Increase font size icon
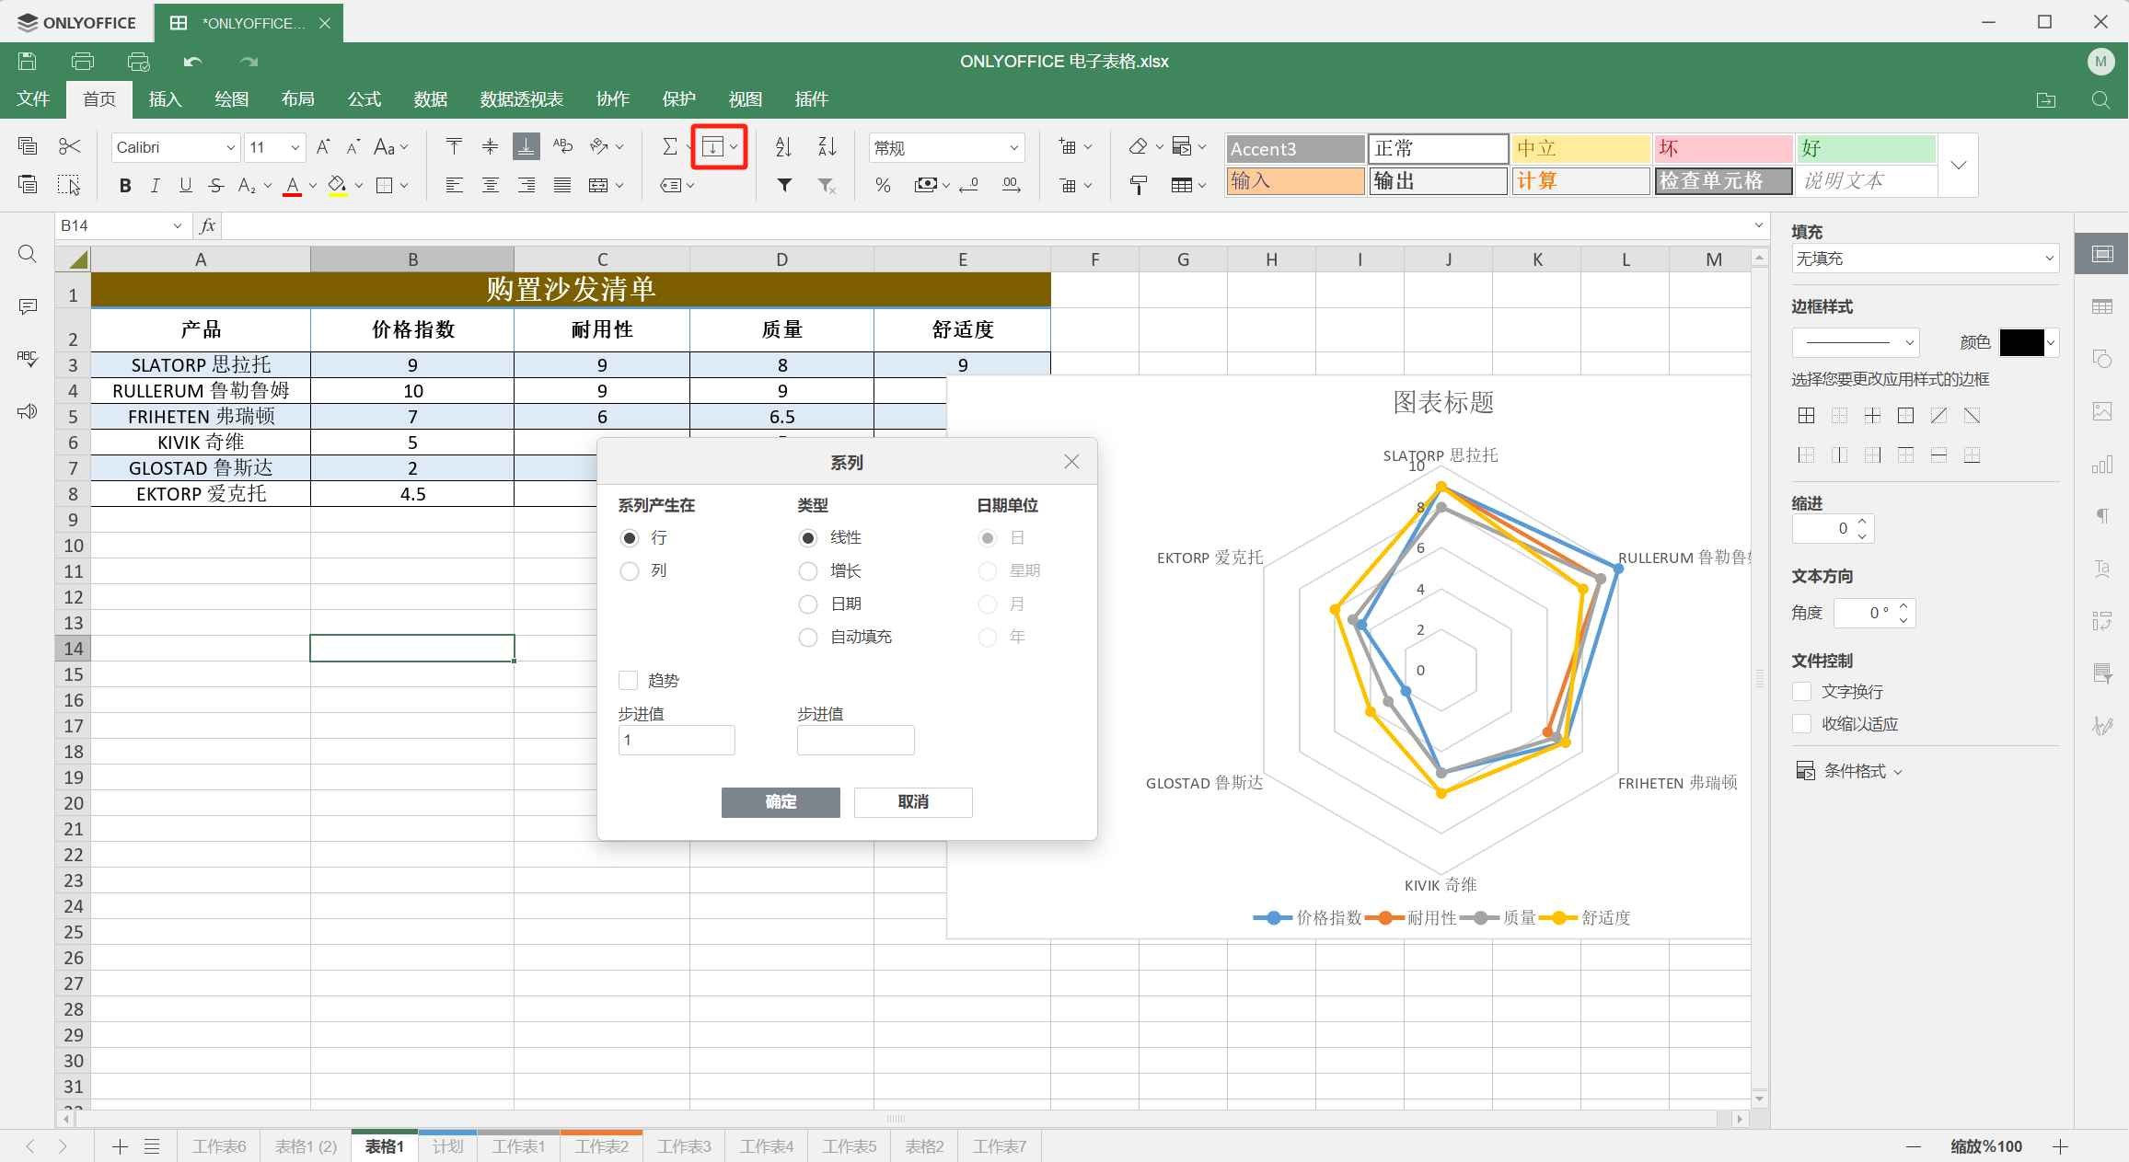This screenshot has width=2129, height=1162. [323, 147]
